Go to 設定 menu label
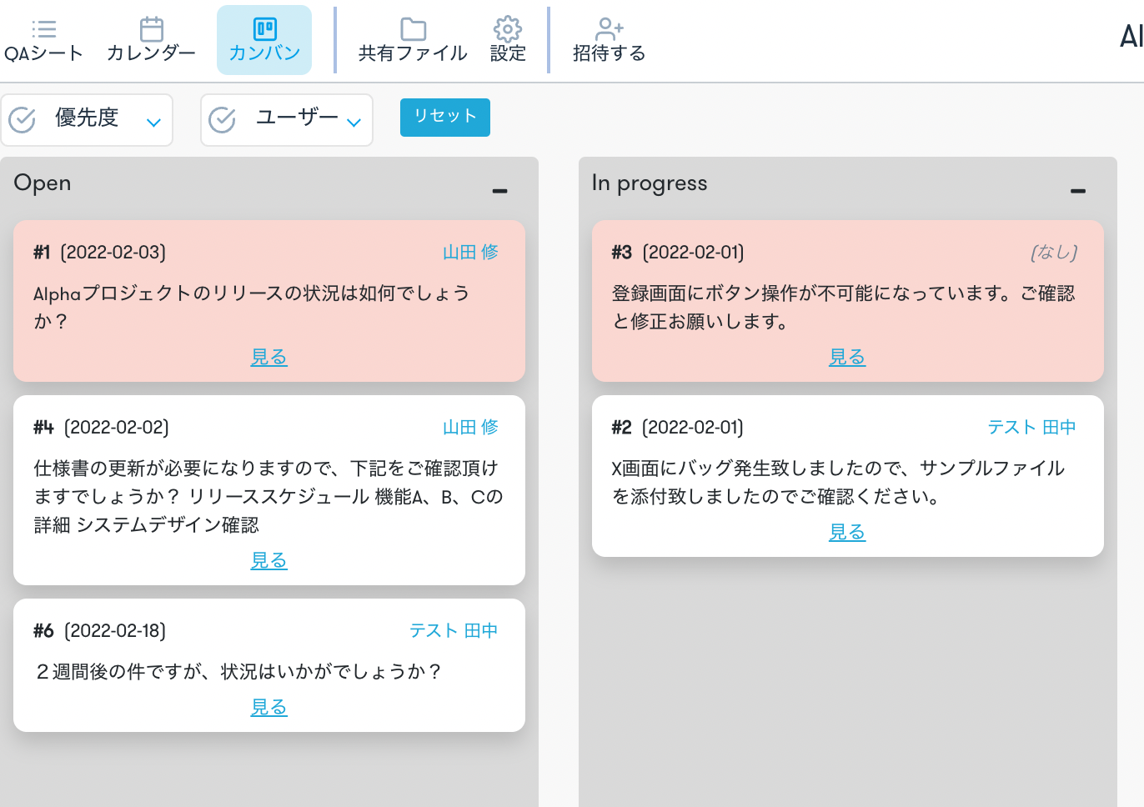 [508, 53]
